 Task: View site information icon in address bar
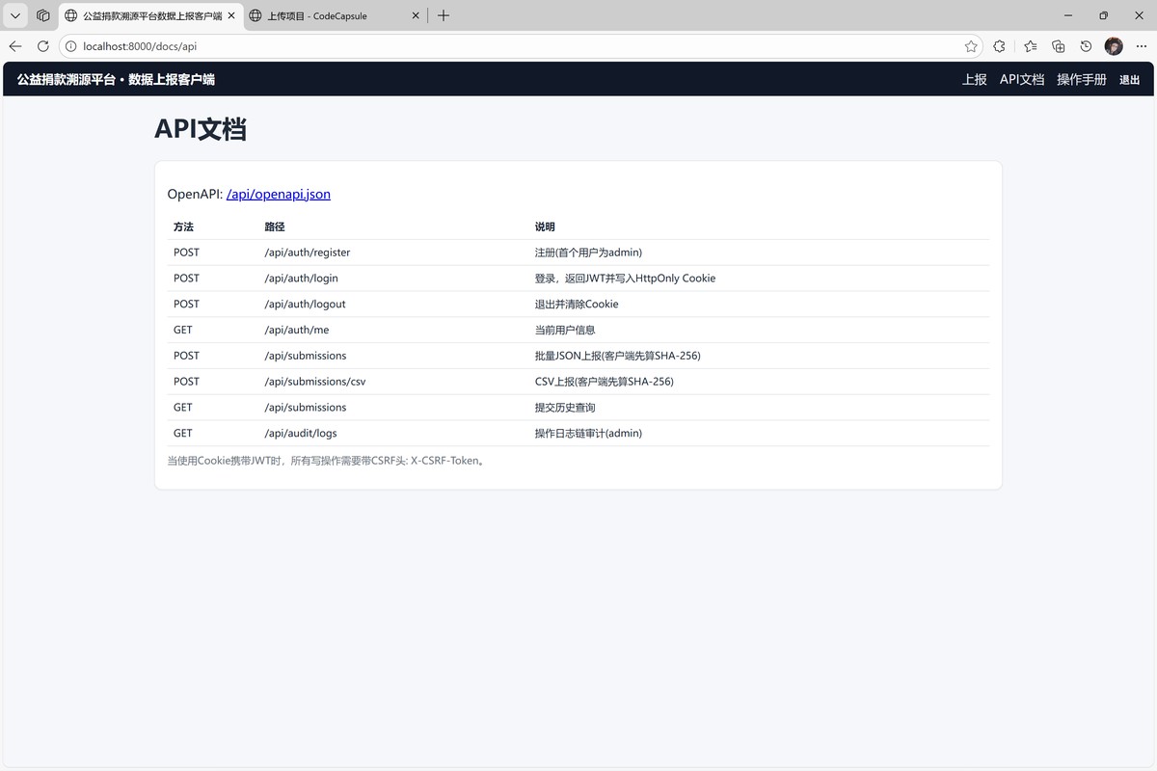(x=71, y=46)
